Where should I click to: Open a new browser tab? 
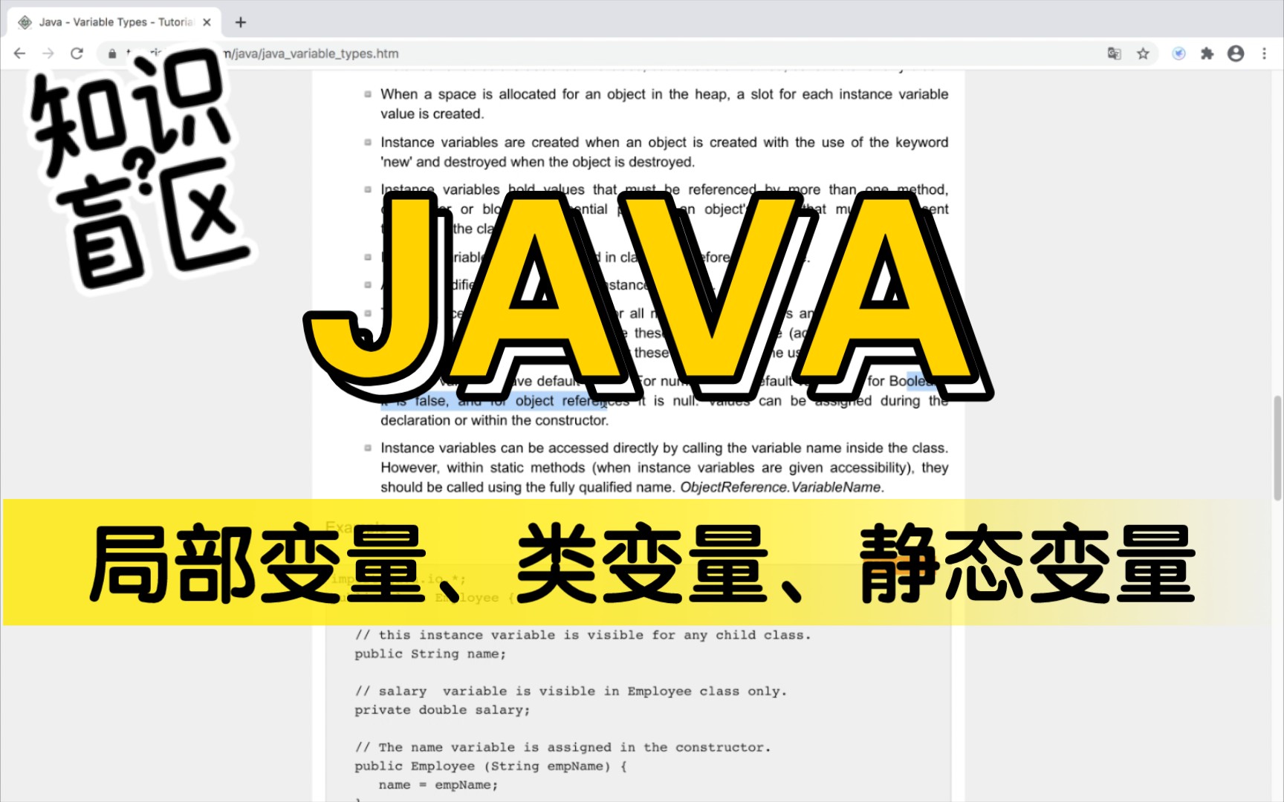(240, 22)
